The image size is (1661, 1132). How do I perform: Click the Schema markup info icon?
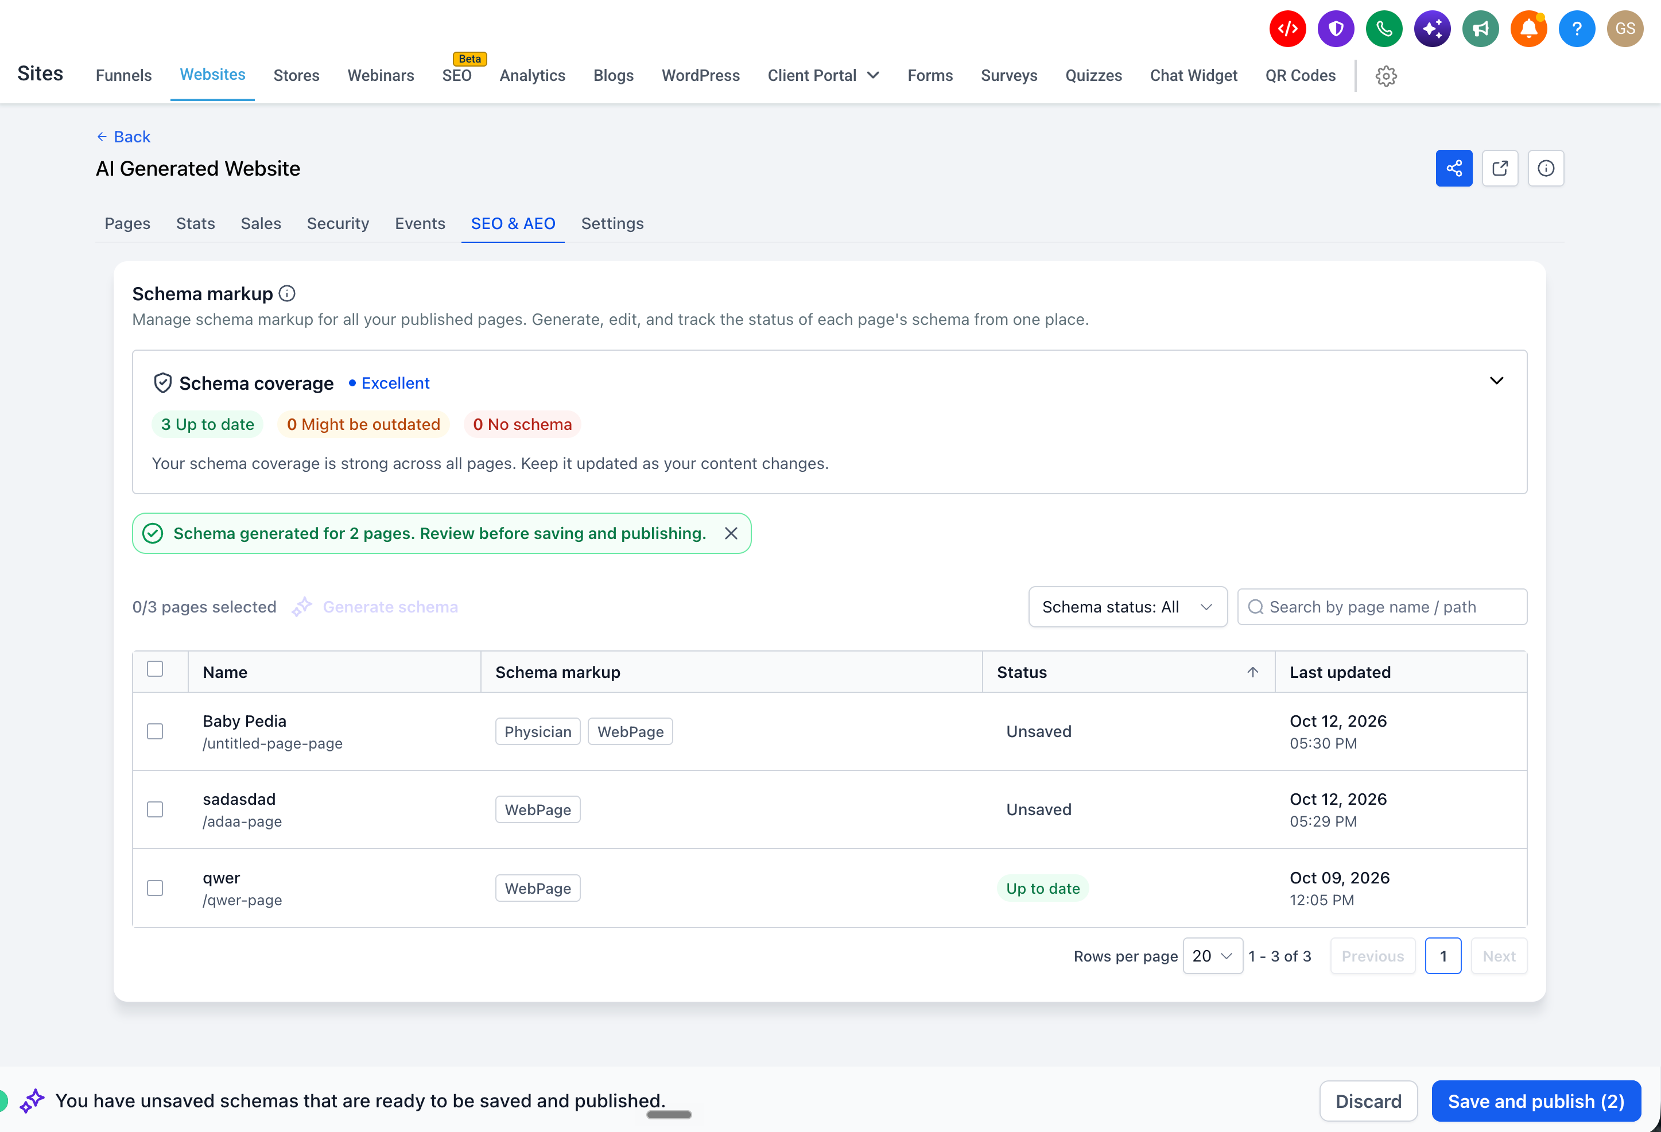pyautogui.click(x=286, y=294)
